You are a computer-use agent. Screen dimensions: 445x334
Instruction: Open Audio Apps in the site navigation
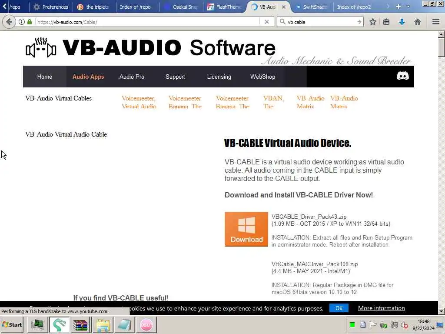(88, 77)
